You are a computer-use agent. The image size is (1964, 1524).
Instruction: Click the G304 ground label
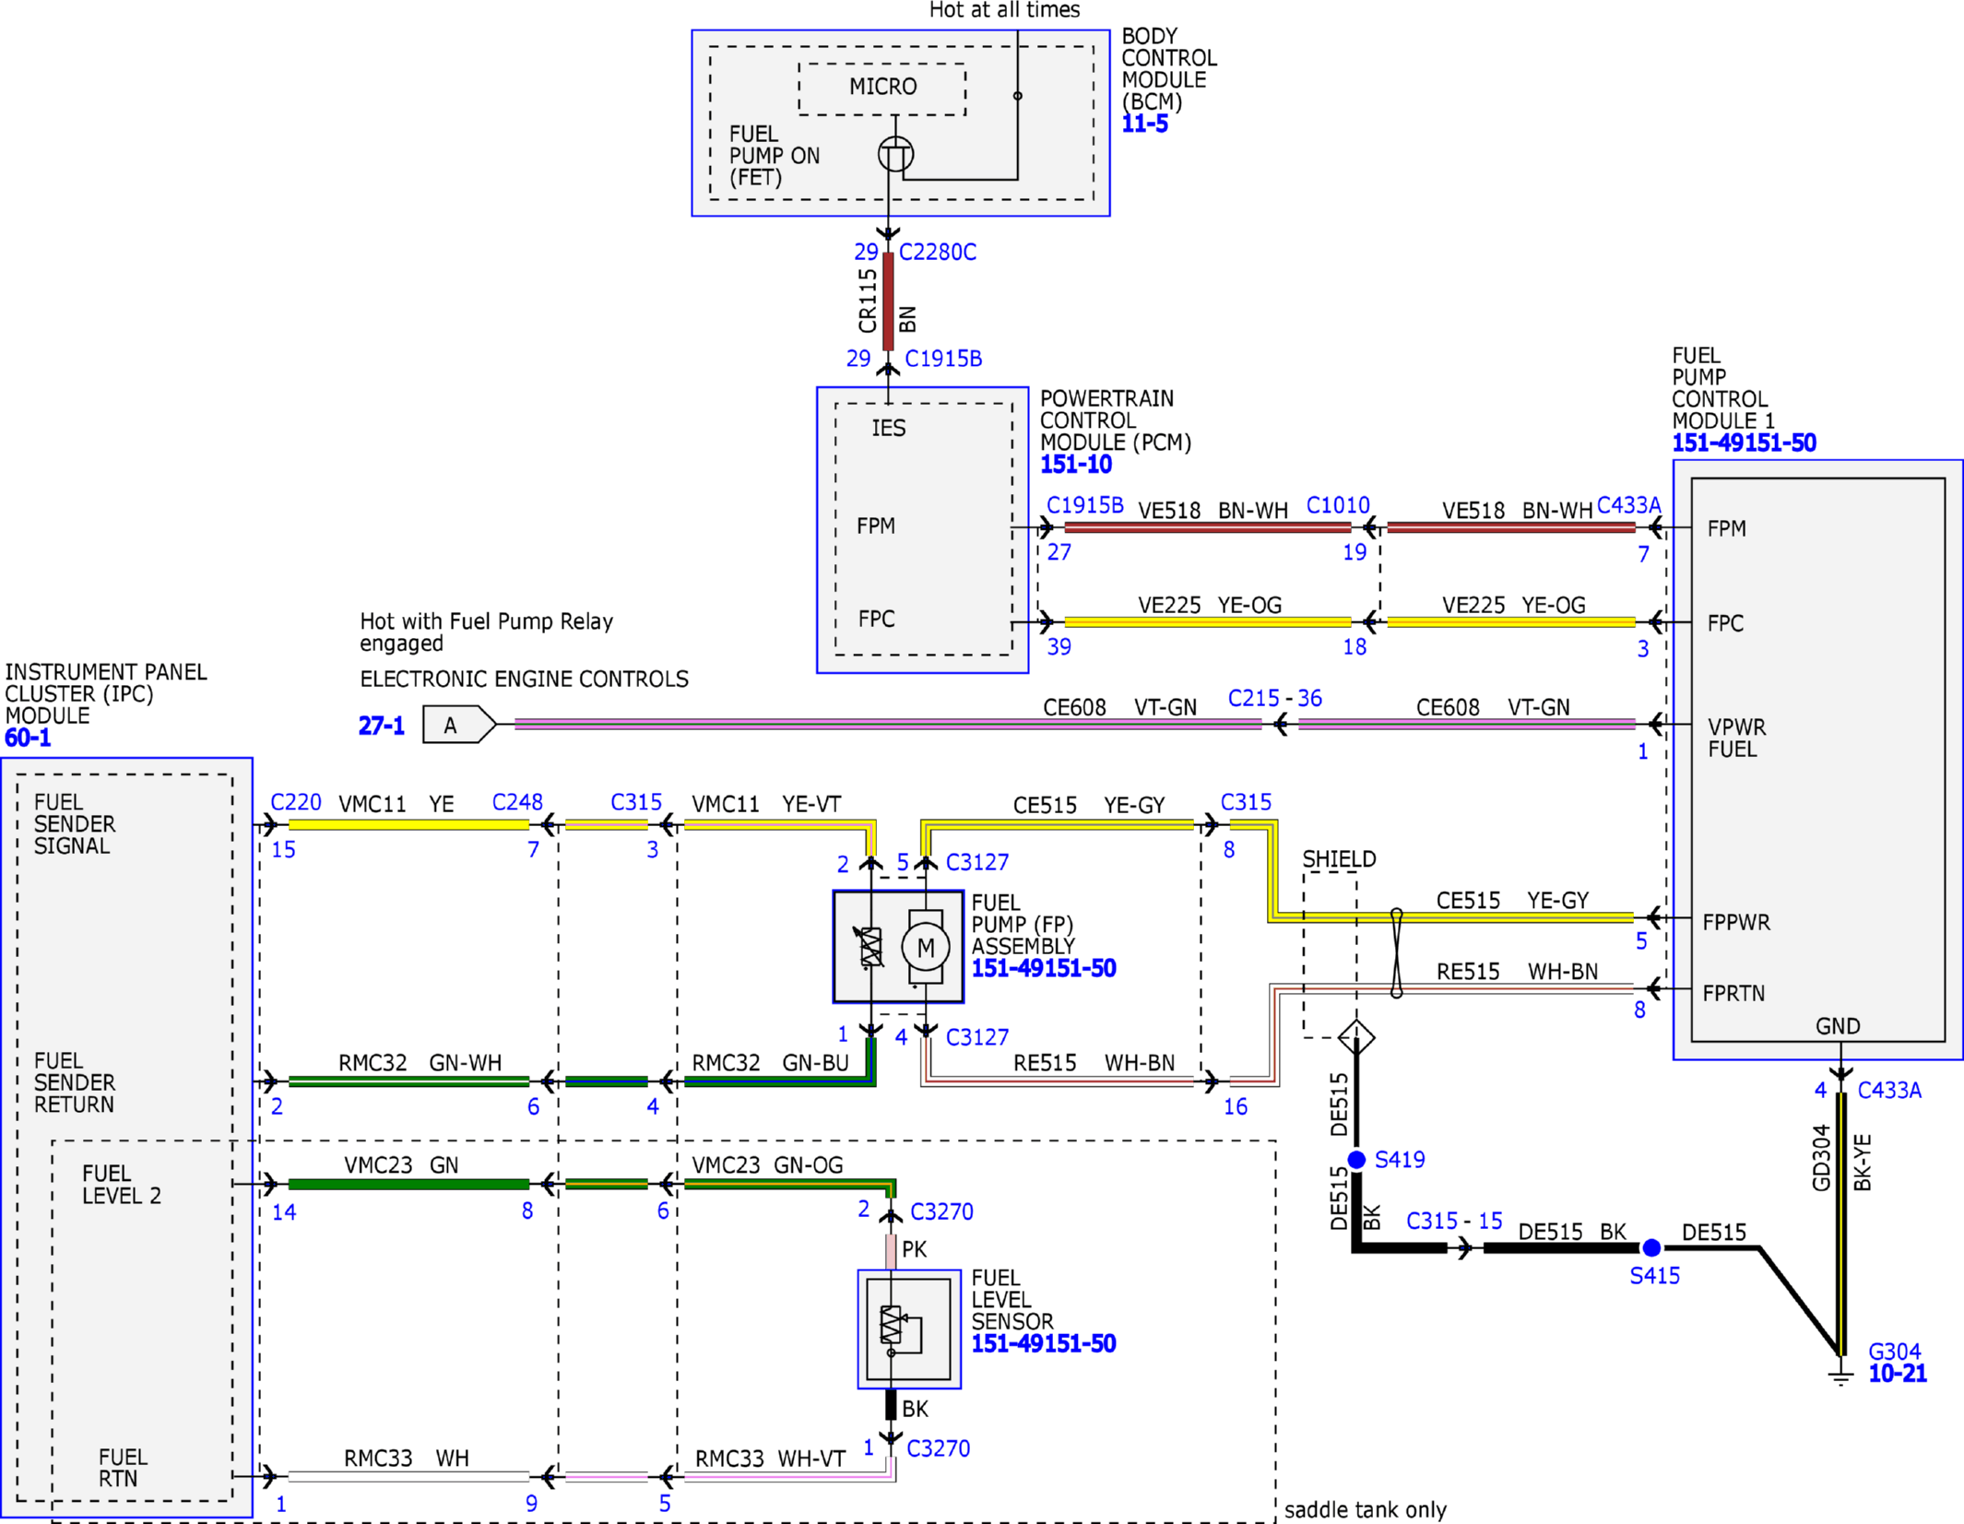click(x=1894, y=1352)
